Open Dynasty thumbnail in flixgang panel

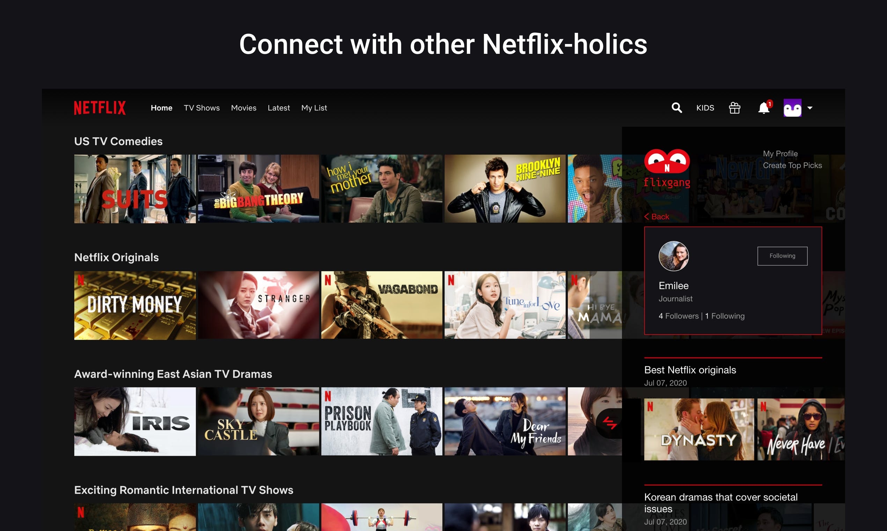click(x=699, y=429)
